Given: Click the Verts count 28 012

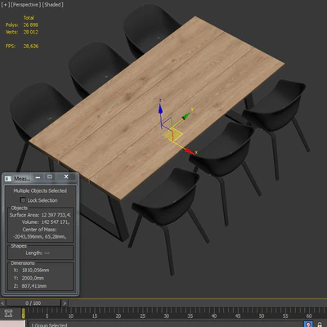Looking at the screenshot, I should click(31, 32).
